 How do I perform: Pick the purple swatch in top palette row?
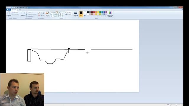(106, 12)
